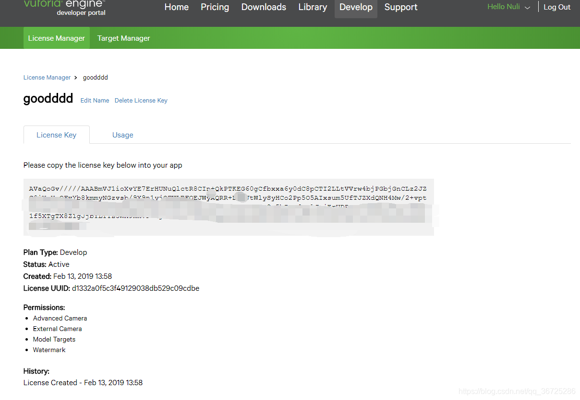Select the gooddddd license title heading
This screenshot has width=580, height=400.
pyautogui.click(x=48, y=99)
